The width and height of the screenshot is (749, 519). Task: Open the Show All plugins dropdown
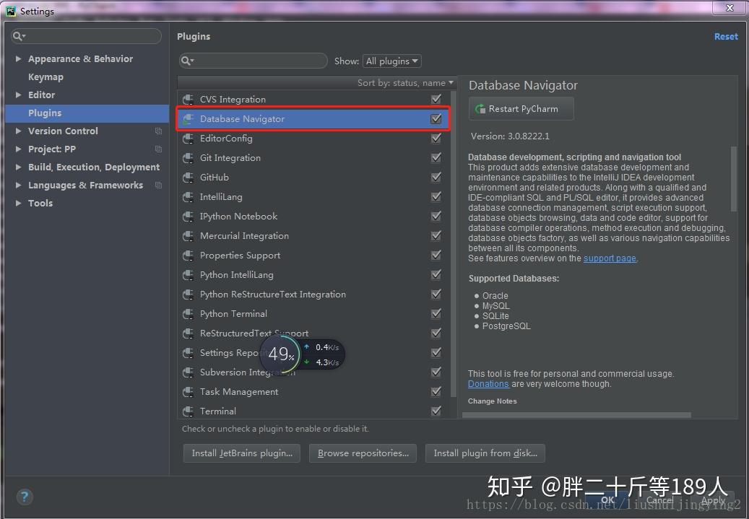(x=391, y=61)
